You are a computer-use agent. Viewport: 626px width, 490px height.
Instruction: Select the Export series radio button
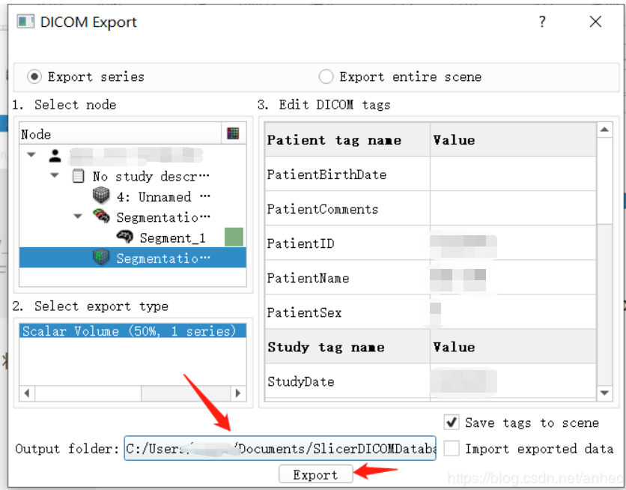[x=34, y=76]
